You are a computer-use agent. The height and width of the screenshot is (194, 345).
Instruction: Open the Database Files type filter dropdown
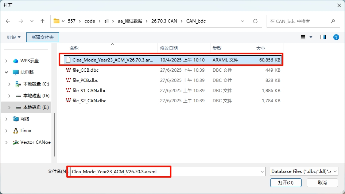coord(304,171)
